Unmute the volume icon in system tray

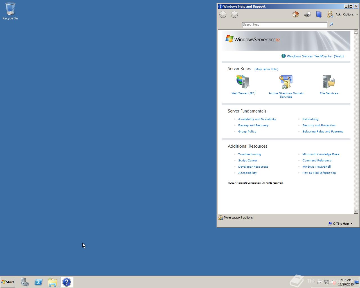[x=333, y=282]
